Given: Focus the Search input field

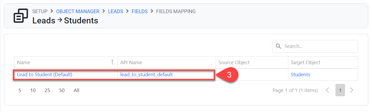Looking at the screenshot, I should click(318, 46).
